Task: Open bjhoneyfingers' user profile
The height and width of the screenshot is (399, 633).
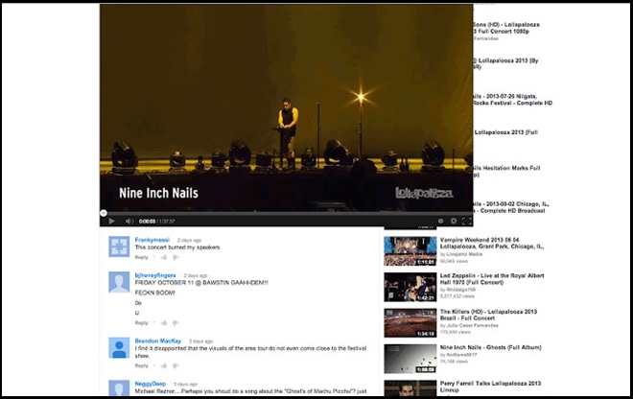Action: 154,274
